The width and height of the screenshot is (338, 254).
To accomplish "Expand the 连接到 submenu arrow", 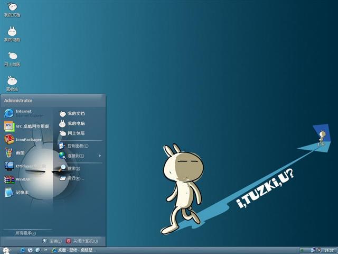I will pos(100,156).
